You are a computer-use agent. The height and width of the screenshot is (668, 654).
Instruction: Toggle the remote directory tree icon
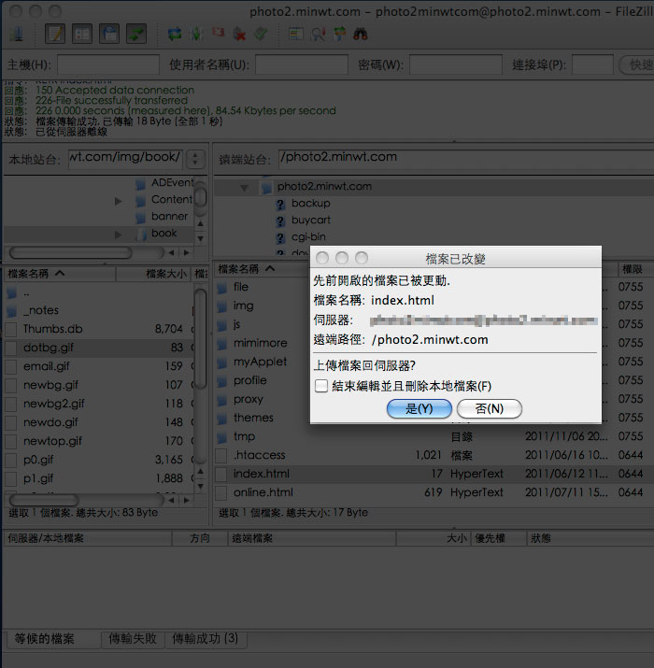[x=109, y=34]
